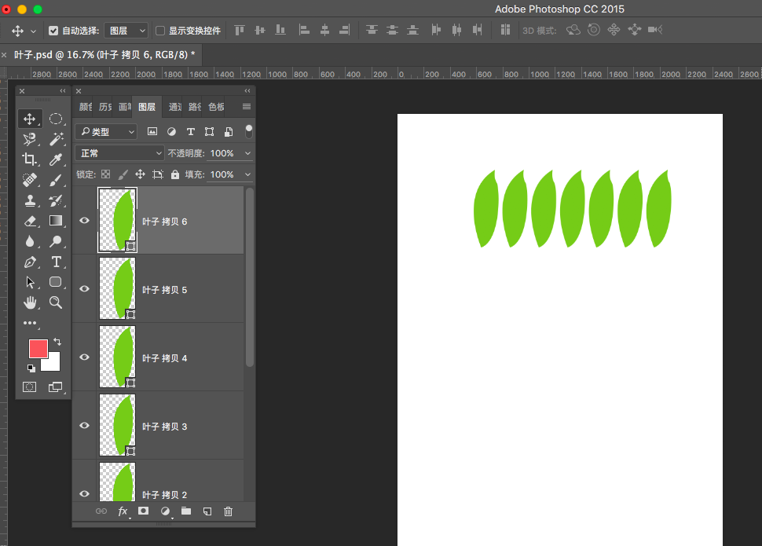Viewport: 762px width, 546px height.
Task: Open the Edit Toolbar three-dot menu
Action: pos(30,323)
